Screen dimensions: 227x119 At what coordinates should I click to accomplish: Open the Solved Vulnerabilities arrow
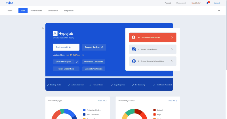pyautogui.click(x=172, y=50)
